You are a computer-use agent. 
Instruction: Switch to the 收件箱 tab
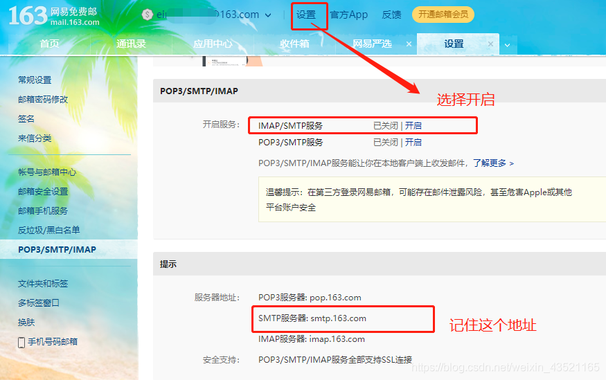pyautogui.click(x=294, y=44)
